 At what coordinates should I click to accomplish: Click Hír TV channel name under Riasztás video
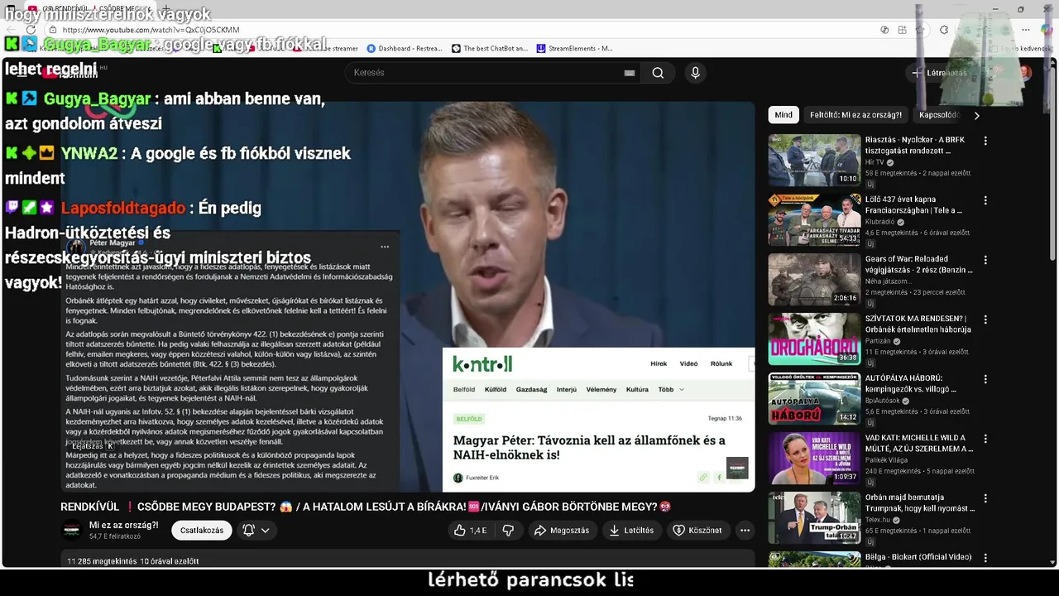tap(874, 162)
